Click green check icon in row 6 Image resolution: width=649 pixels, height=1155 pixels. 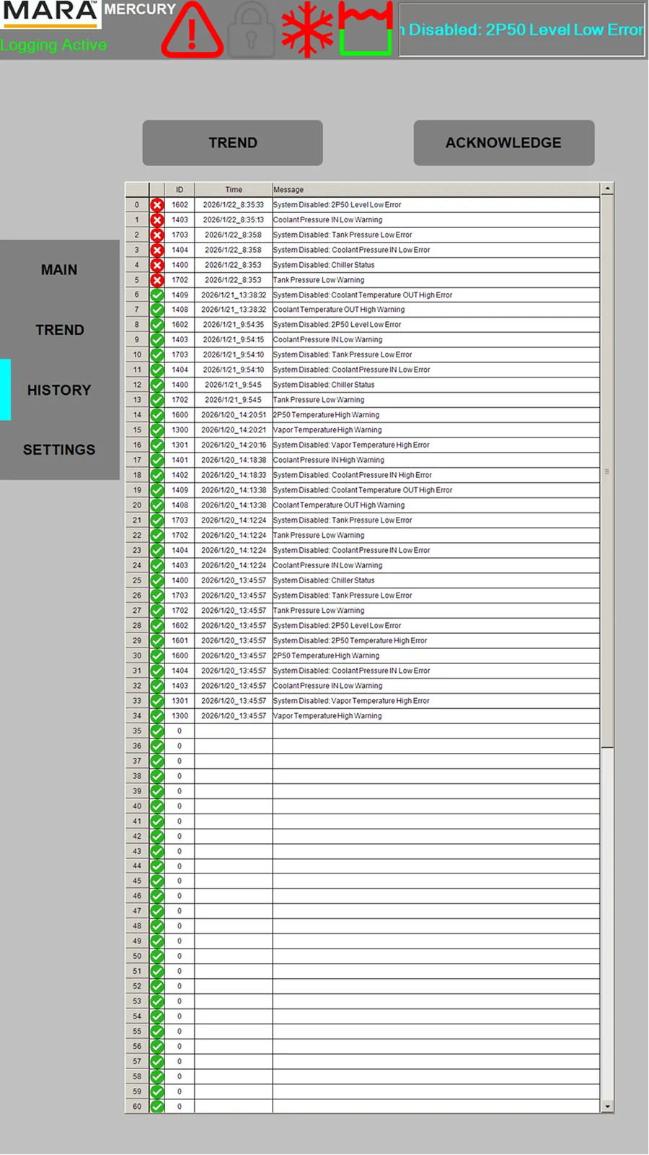tap(157, 295)
